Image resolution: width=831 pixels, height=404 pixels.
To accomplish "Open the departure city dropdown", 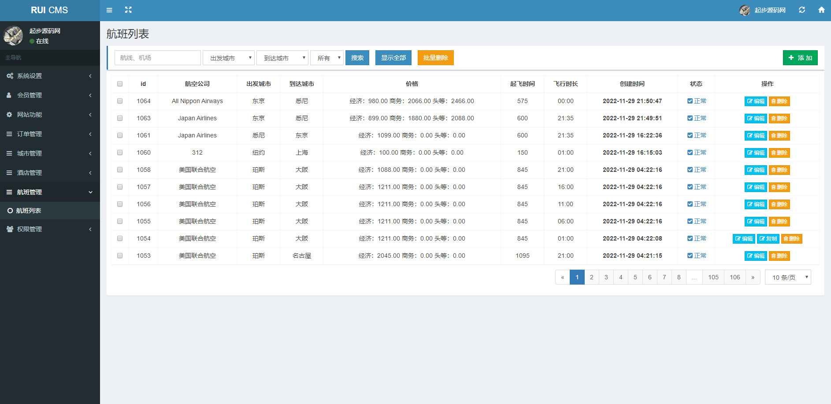I will click(229, 58).
